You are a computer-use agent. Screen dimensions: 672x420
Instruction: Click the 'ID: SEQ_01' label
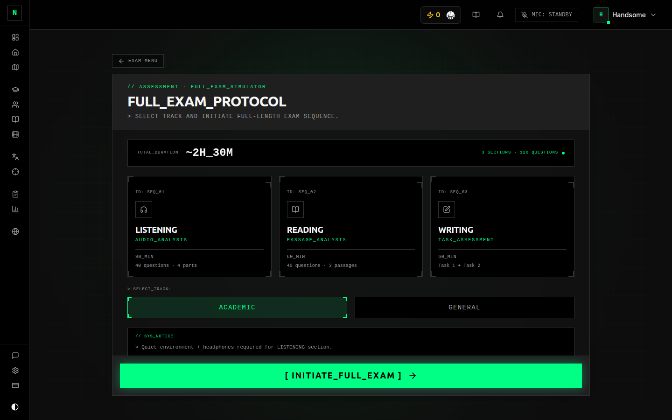(150, 192)
